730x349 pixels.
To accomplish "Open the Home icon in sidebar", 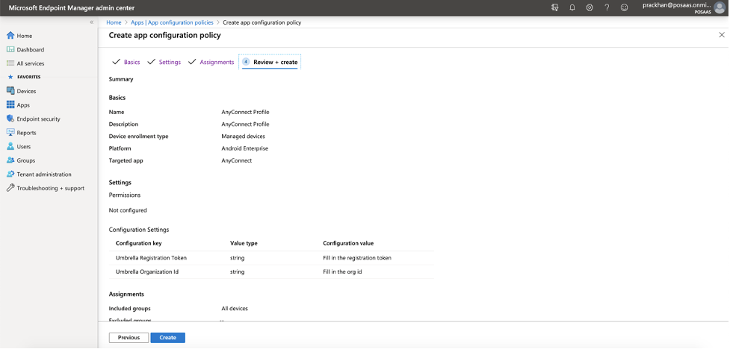I will click(10, 35).
